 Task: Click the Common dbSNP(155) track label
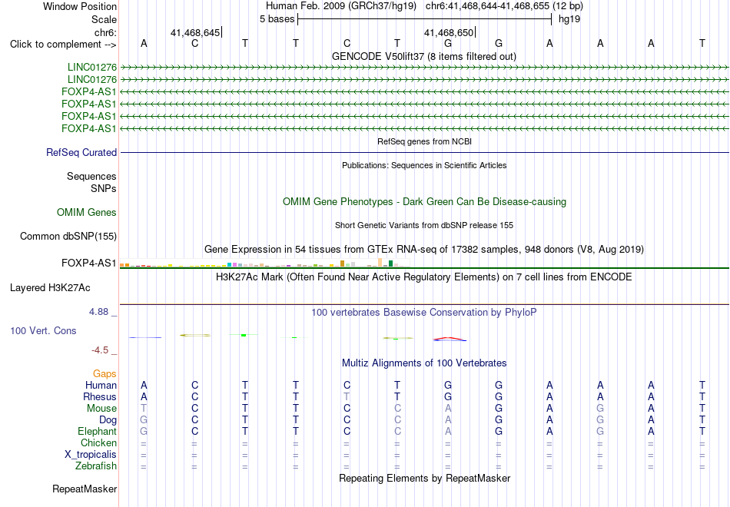pyautogui.click(x=68, y=236)
